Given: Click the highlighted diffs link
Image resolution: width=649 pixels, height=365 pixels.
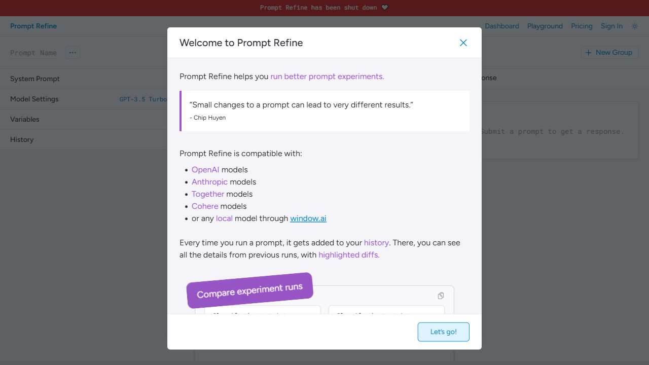Looking at the screenshot, I should 348,254.
